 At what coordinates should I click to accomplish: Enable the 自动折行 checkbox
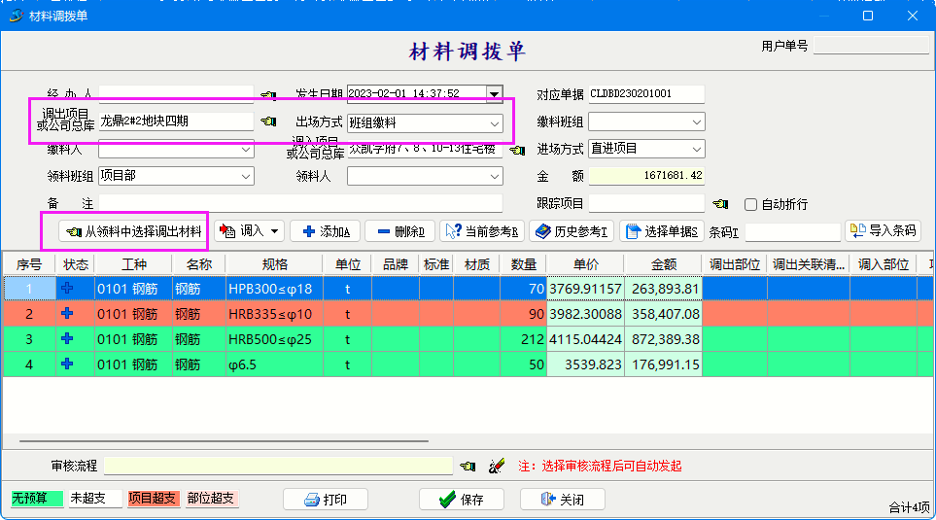click(x=750, y=204)
